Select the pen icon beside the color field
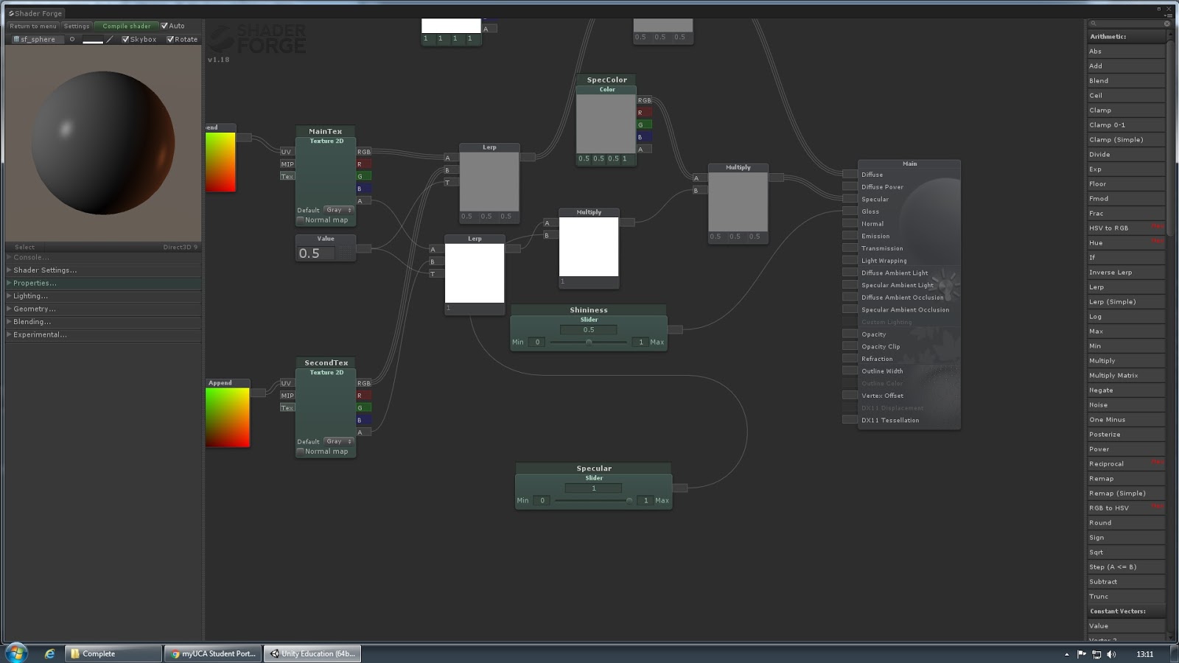Image resolution: width=1179 pixels, height=663 pixels. click(109, 39)
